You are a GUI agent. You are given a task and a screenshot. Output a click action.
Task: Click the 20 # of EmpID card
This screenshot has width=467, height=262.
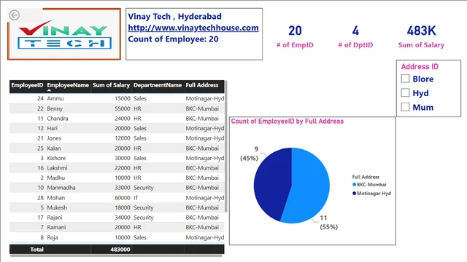pos(295,36)
